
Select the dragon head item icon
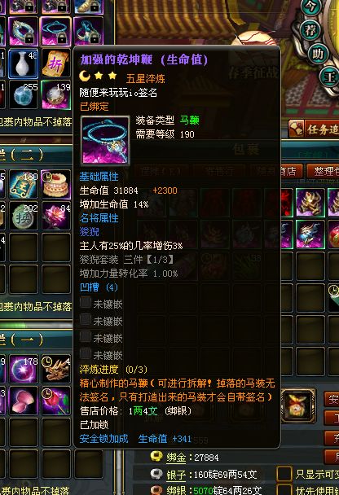pos(55,369)
